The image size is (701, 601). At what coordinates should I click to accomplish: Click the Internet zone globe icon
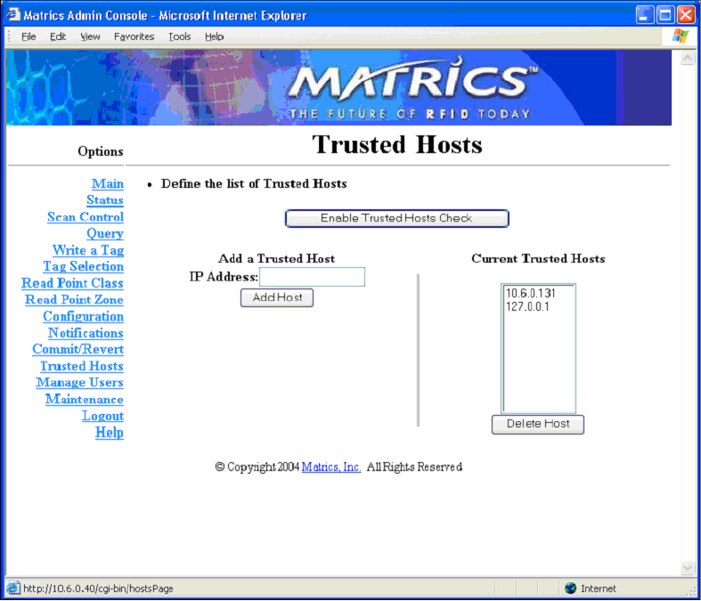point(570,588)
